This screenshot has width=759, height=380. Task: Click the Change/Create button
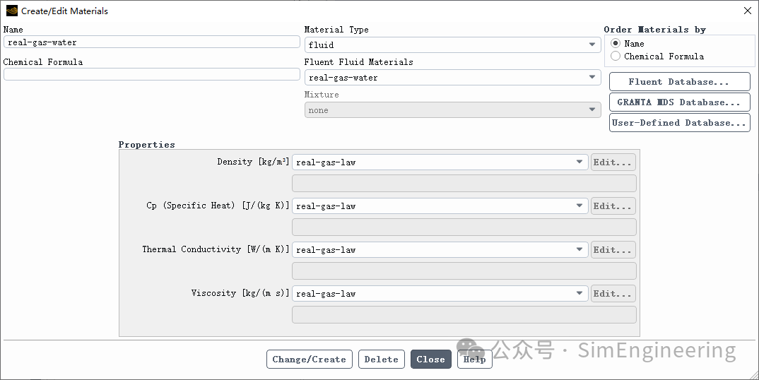click(x=310, y=360)
